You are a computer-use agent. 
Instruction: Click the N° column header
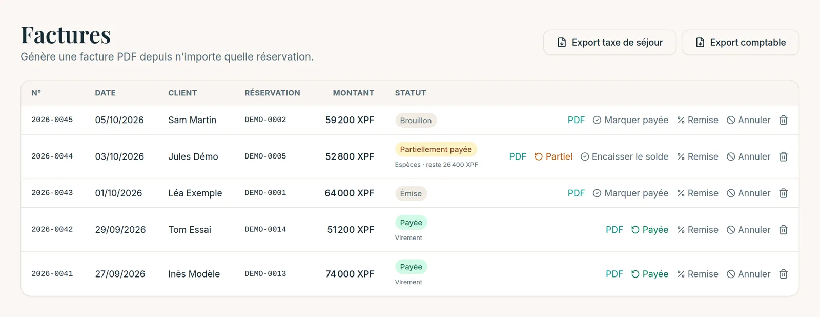click(x=36, y=93)
